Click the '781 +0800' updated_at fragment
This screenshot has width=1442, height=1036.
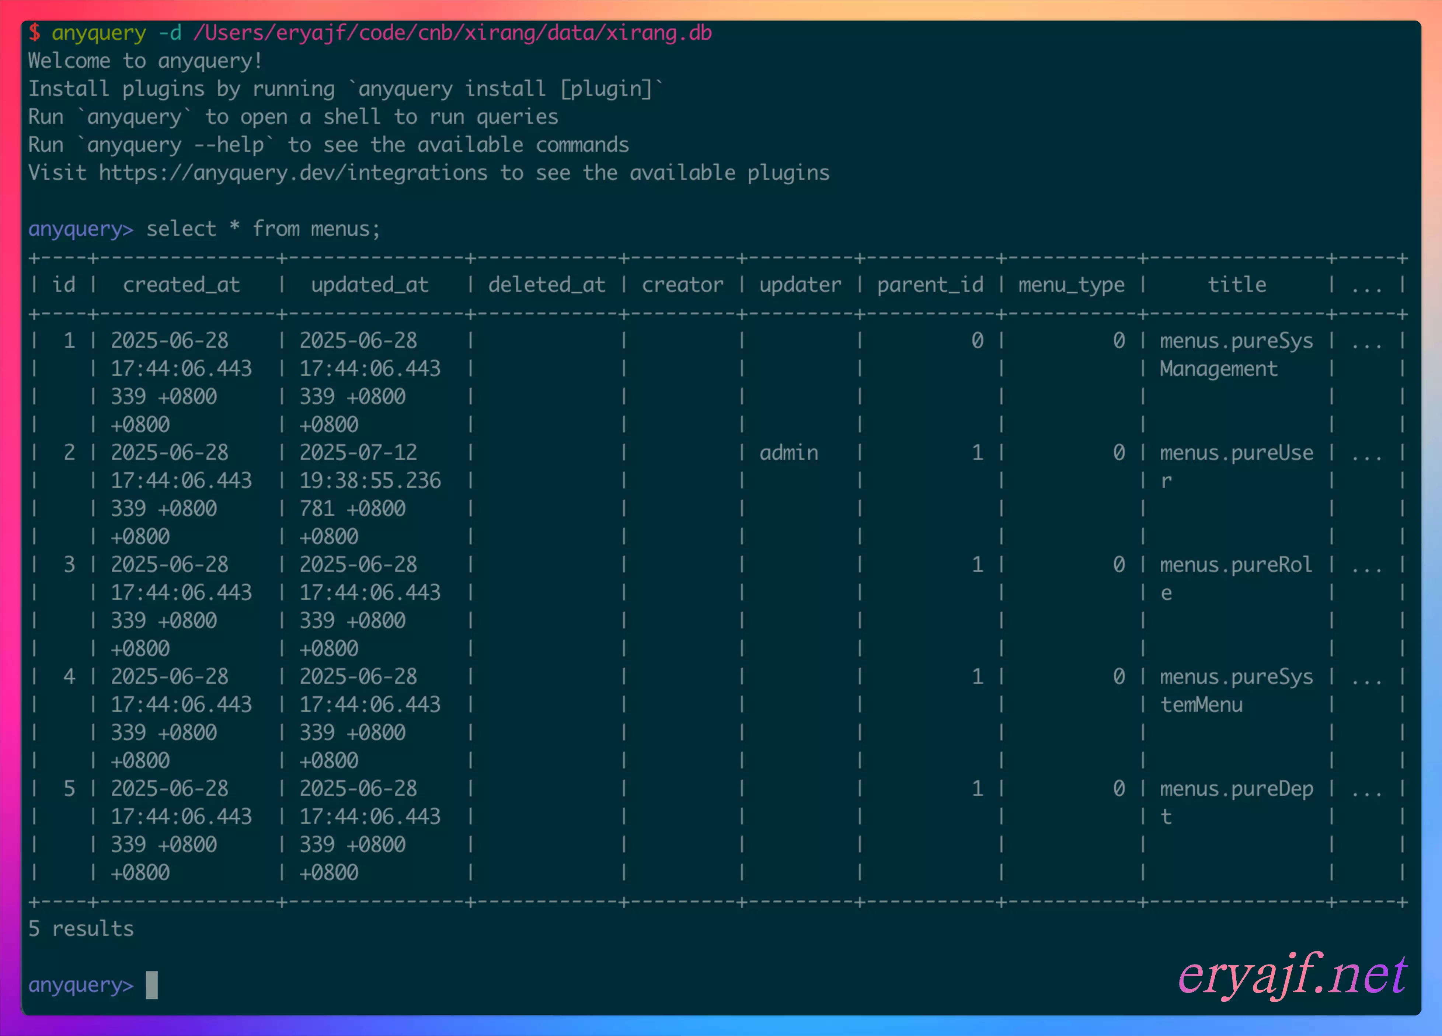(352, 508)
